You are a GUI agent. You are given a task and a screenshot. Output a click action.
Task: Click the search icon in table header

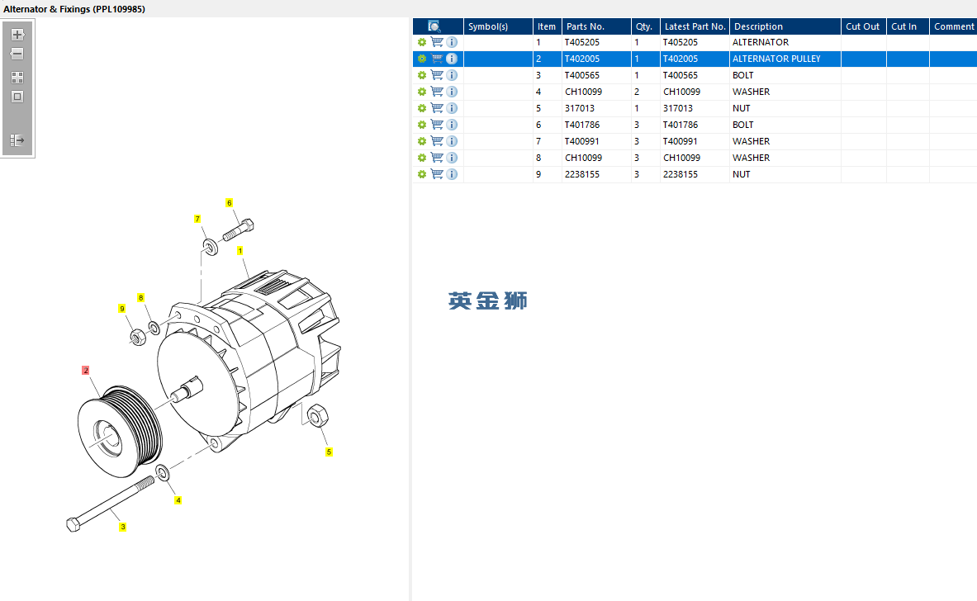click(434, 26)
